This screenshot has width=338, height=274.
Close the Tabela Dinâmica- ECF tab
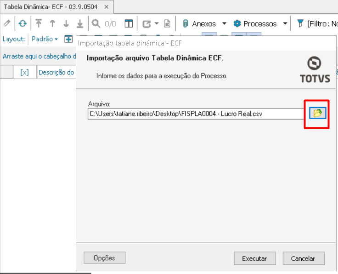click(x=106, y=7)
